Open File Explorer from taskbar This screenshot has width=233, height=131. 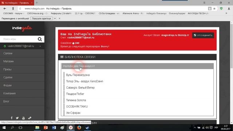pos(37,128)
